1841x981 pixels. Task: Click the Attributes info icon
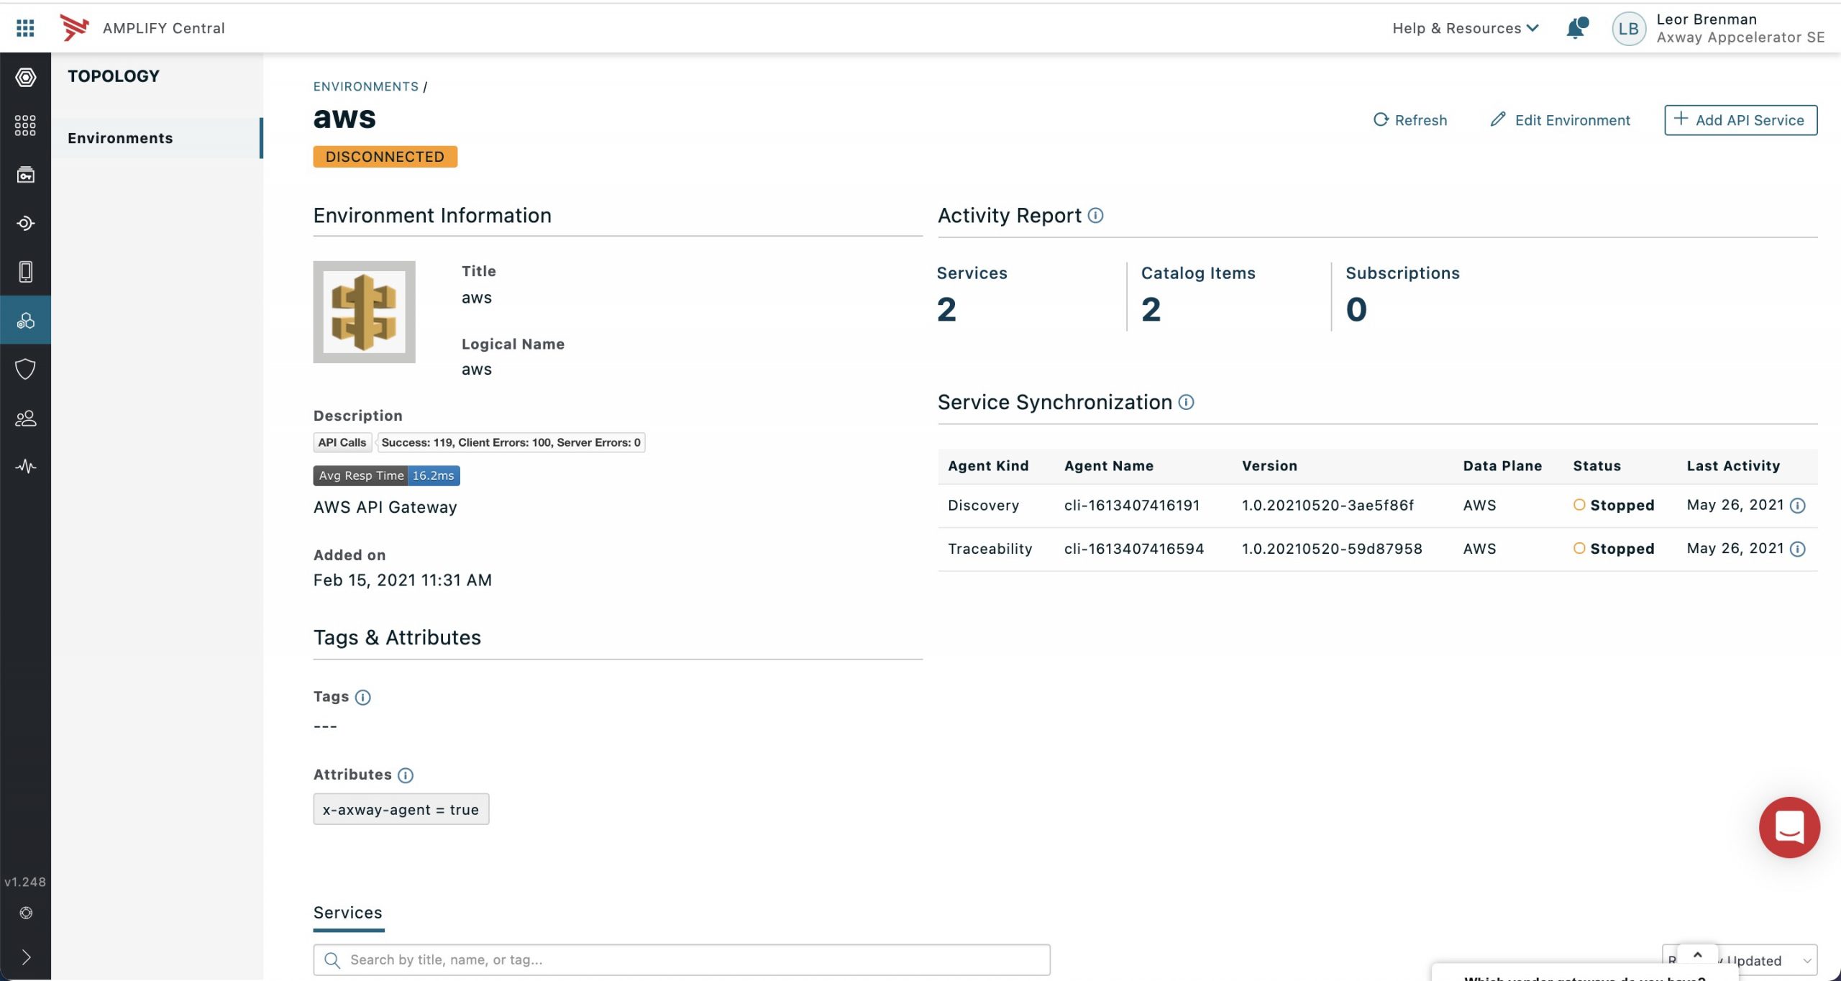point(406,775)
